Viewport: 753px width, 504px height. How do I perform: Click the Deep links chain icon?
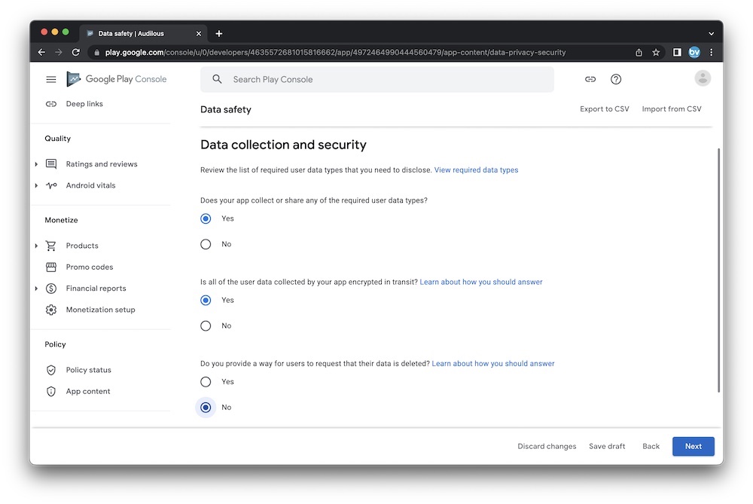pos(51,104)
